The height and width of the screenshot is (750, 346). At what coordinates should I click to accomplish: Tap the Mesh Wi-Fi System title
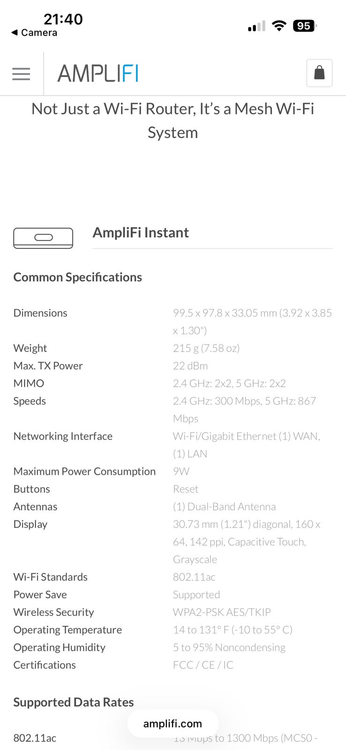(173, 120)
